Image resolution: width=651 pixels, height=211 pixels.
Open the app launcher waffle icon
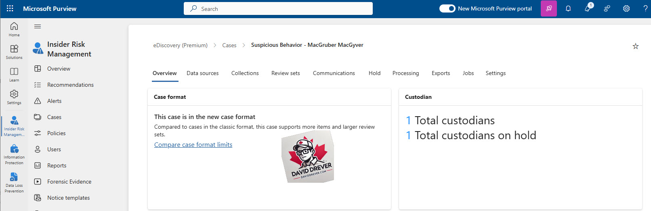coord(10,8)
